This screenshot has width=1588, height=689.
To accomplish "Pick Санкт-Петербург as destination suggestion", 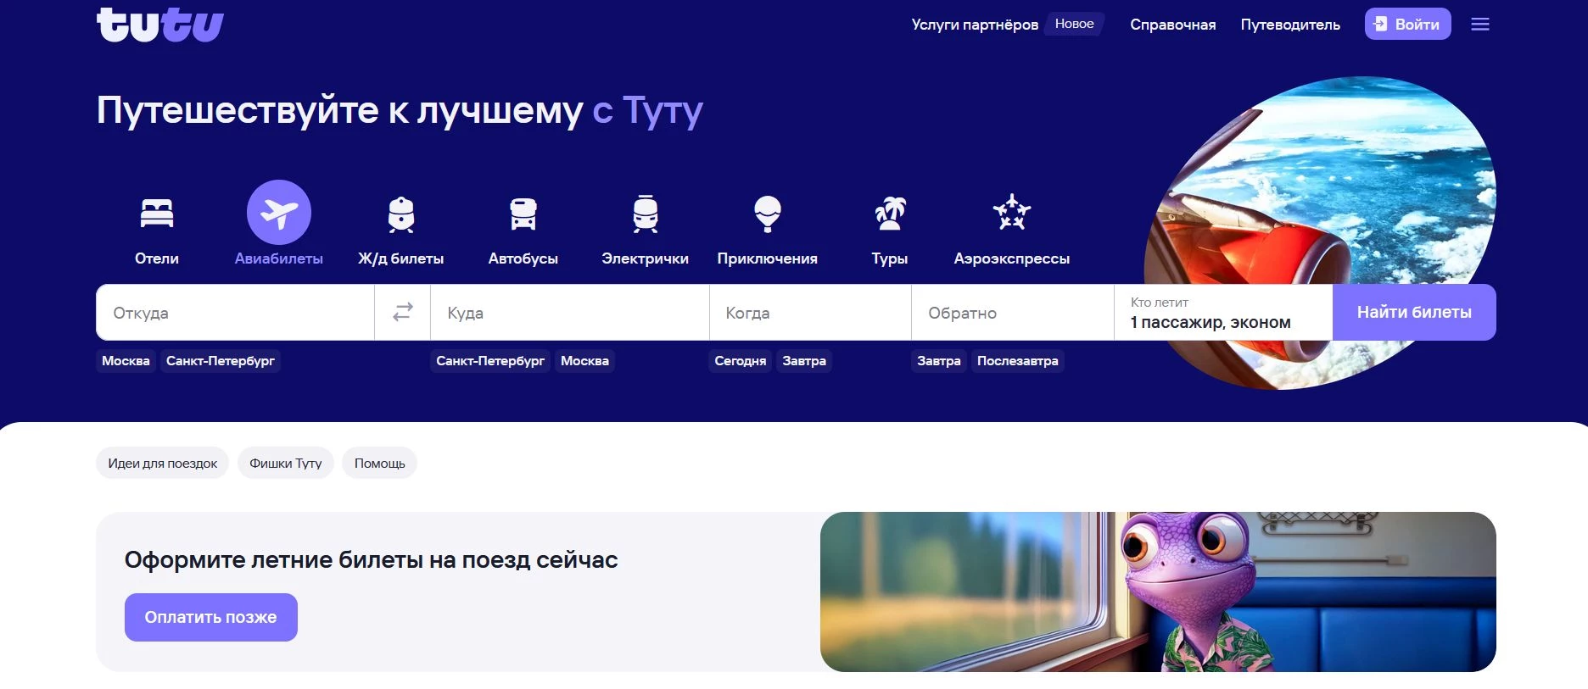I will 490,361.
